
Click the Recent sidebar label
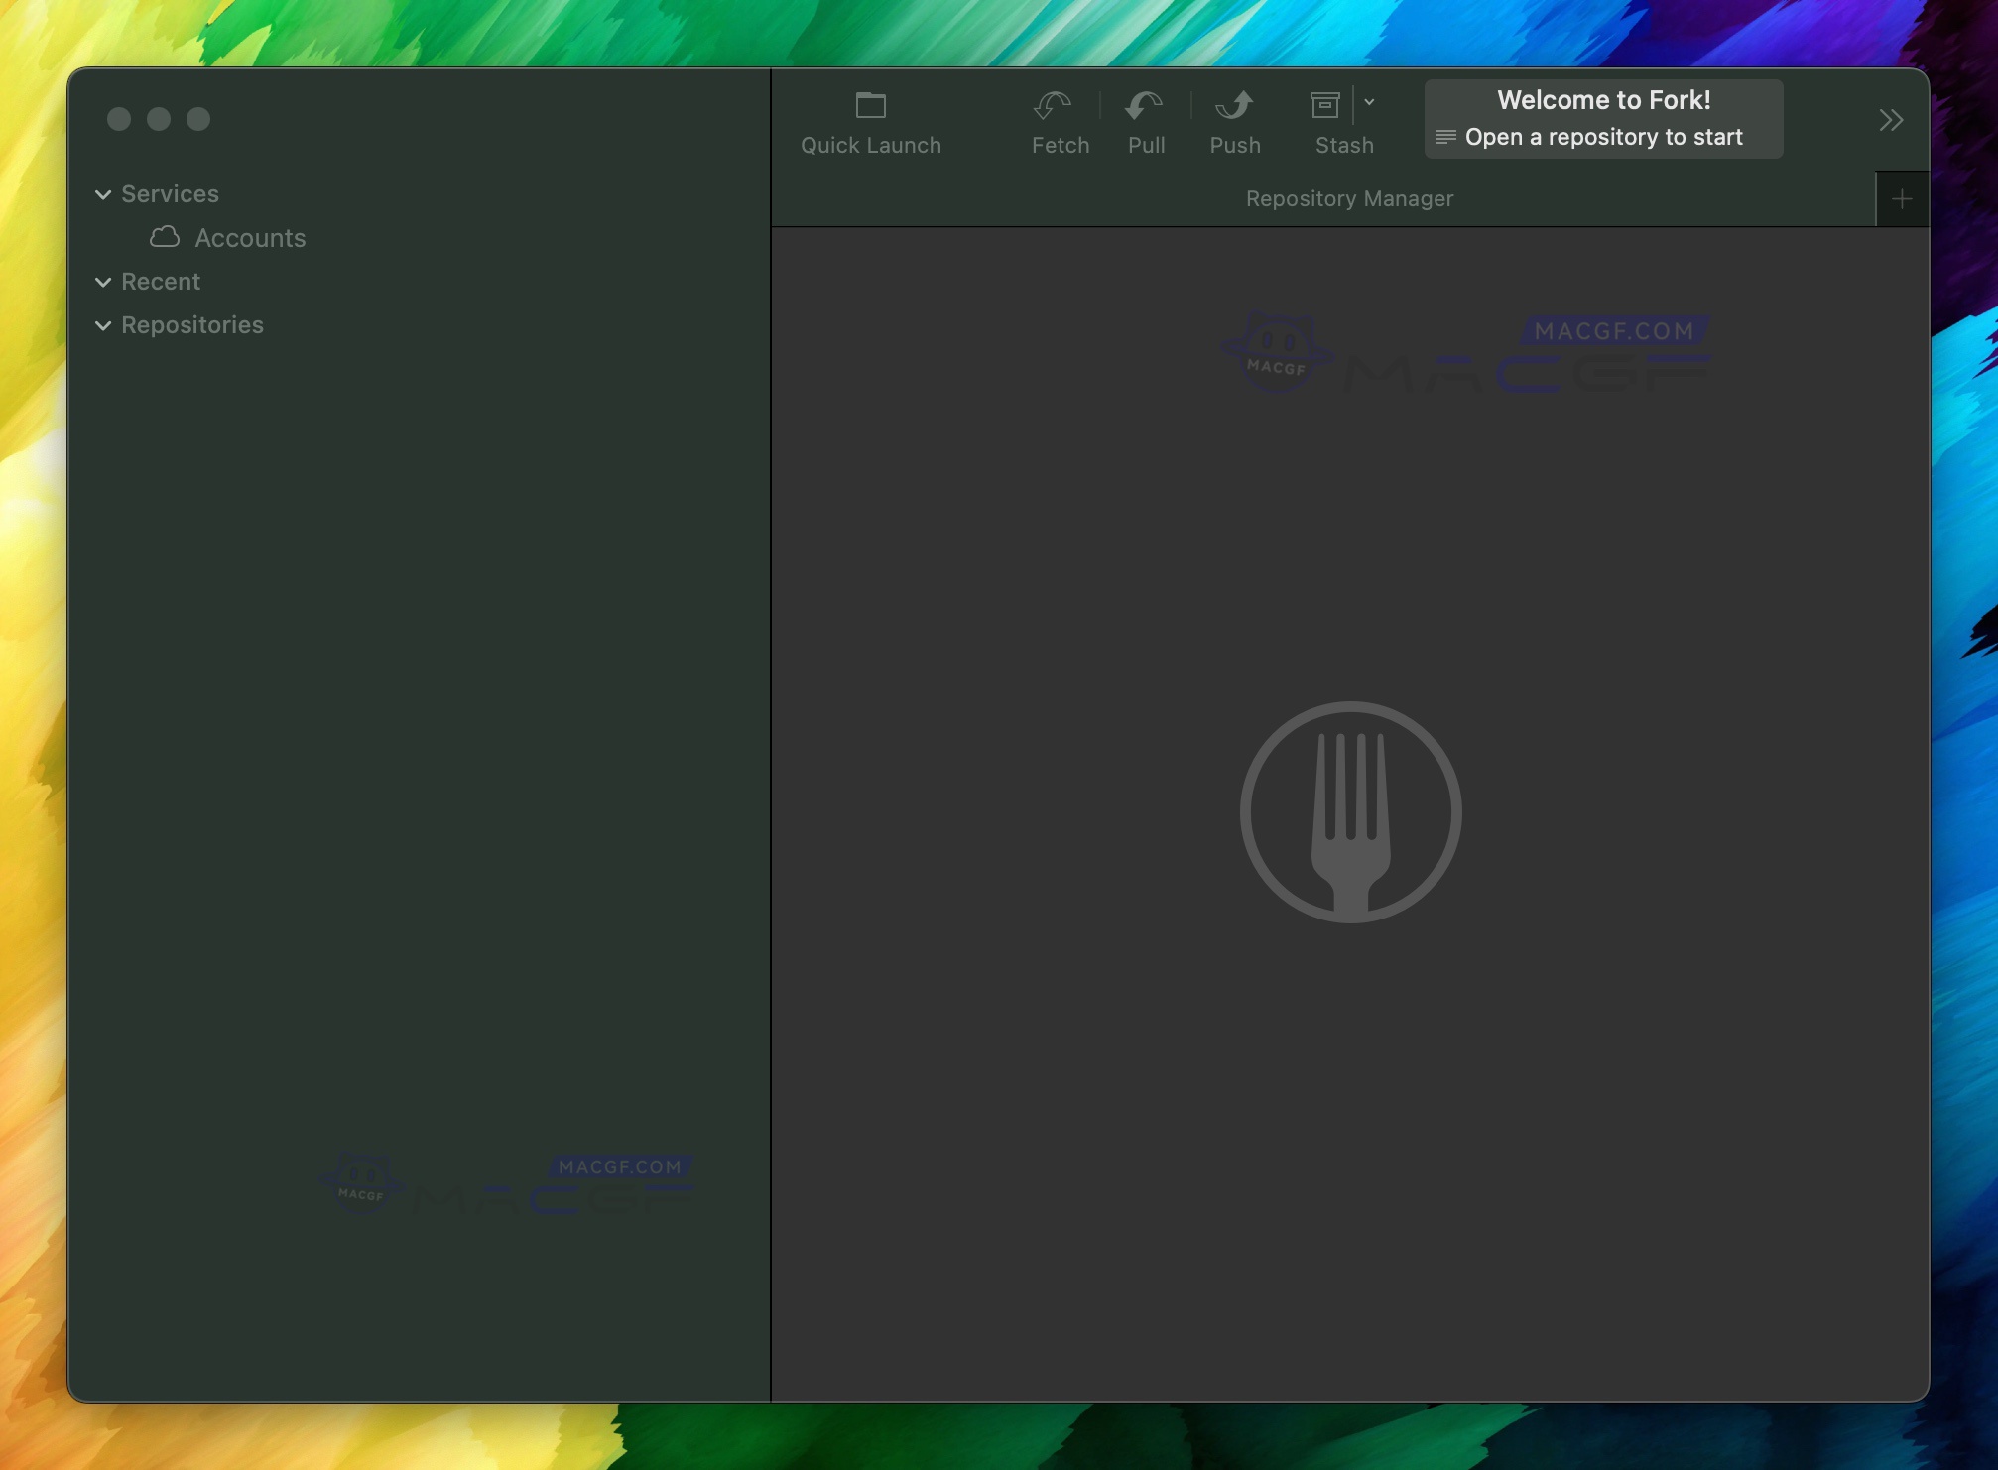tap(161, 282)
